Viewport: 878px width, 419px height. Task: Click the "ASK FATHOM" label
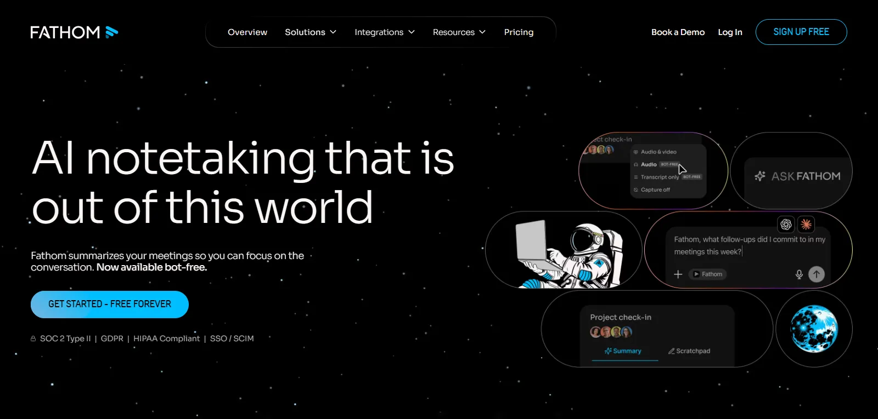pyautogui.click(x=806, y=176)
